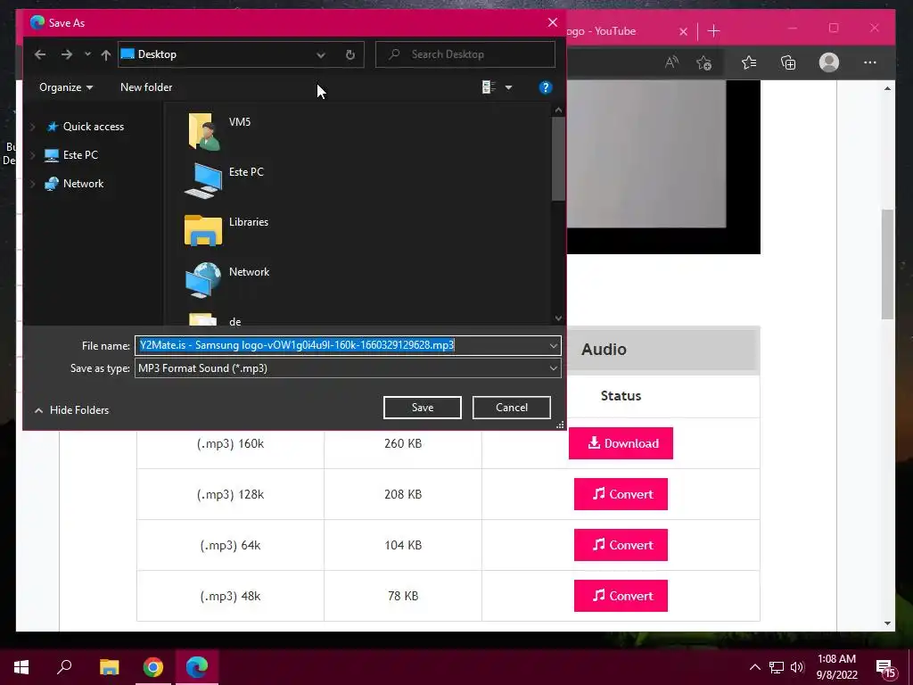Convert the 64k mp3 option

pos(621,545)
